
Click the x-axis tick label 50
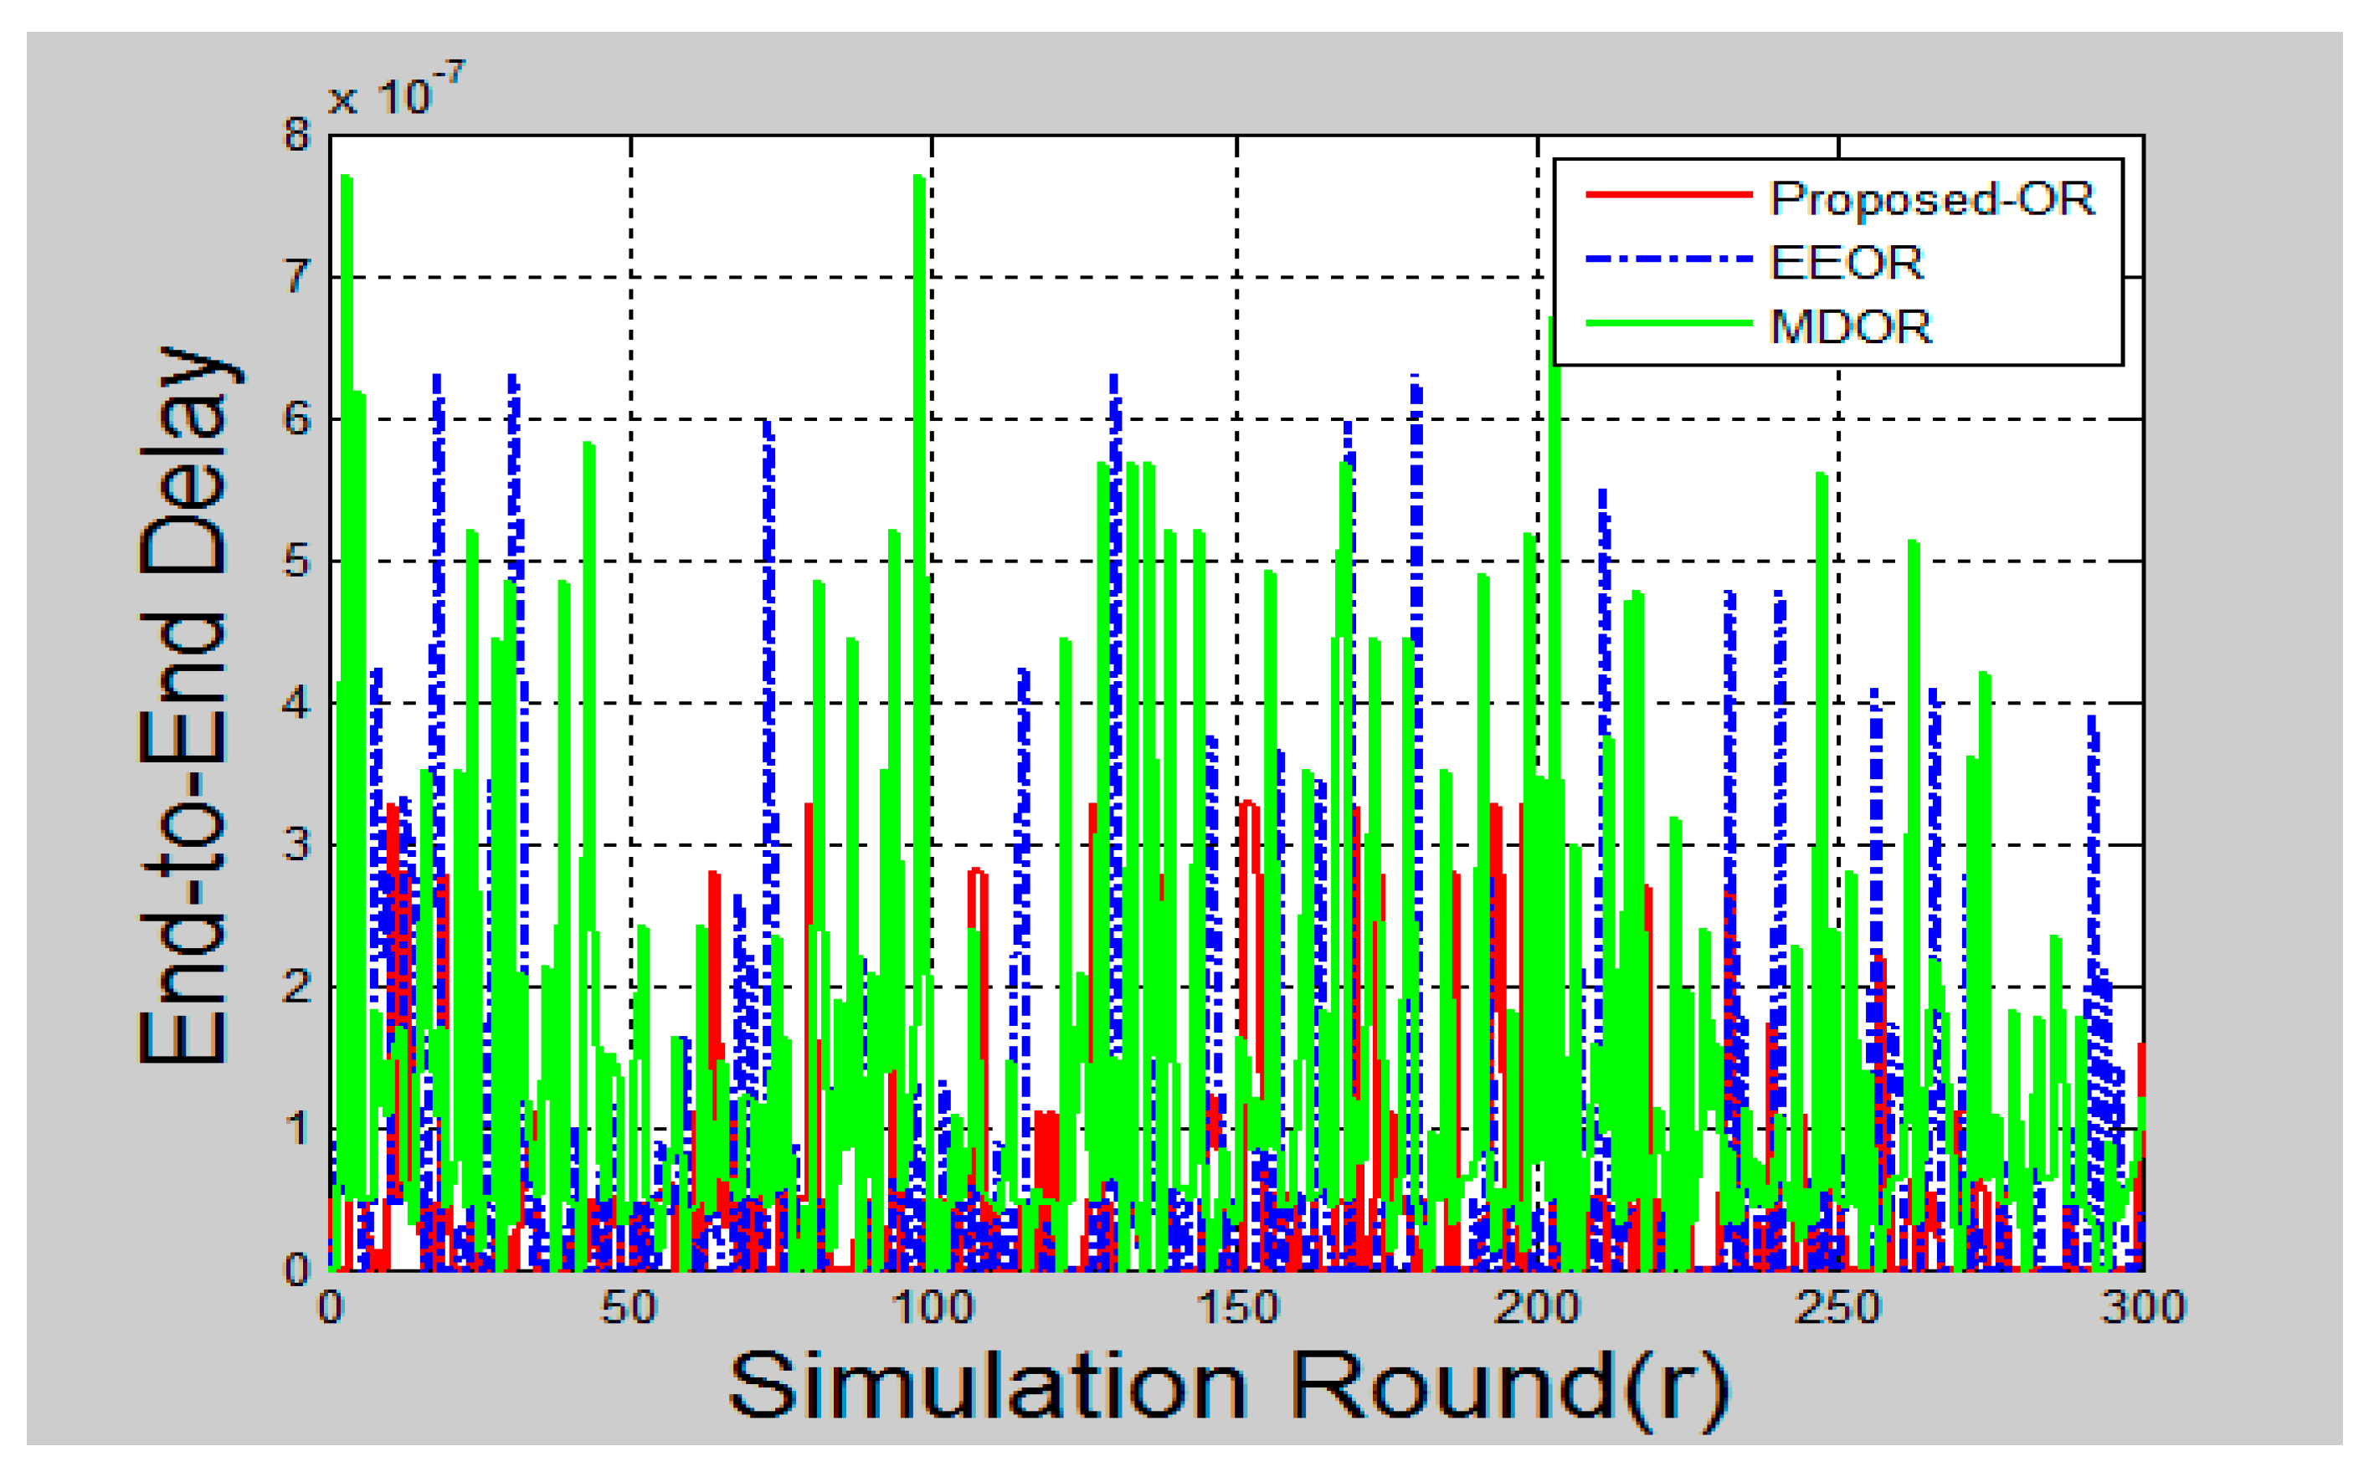click(629, 1309)
